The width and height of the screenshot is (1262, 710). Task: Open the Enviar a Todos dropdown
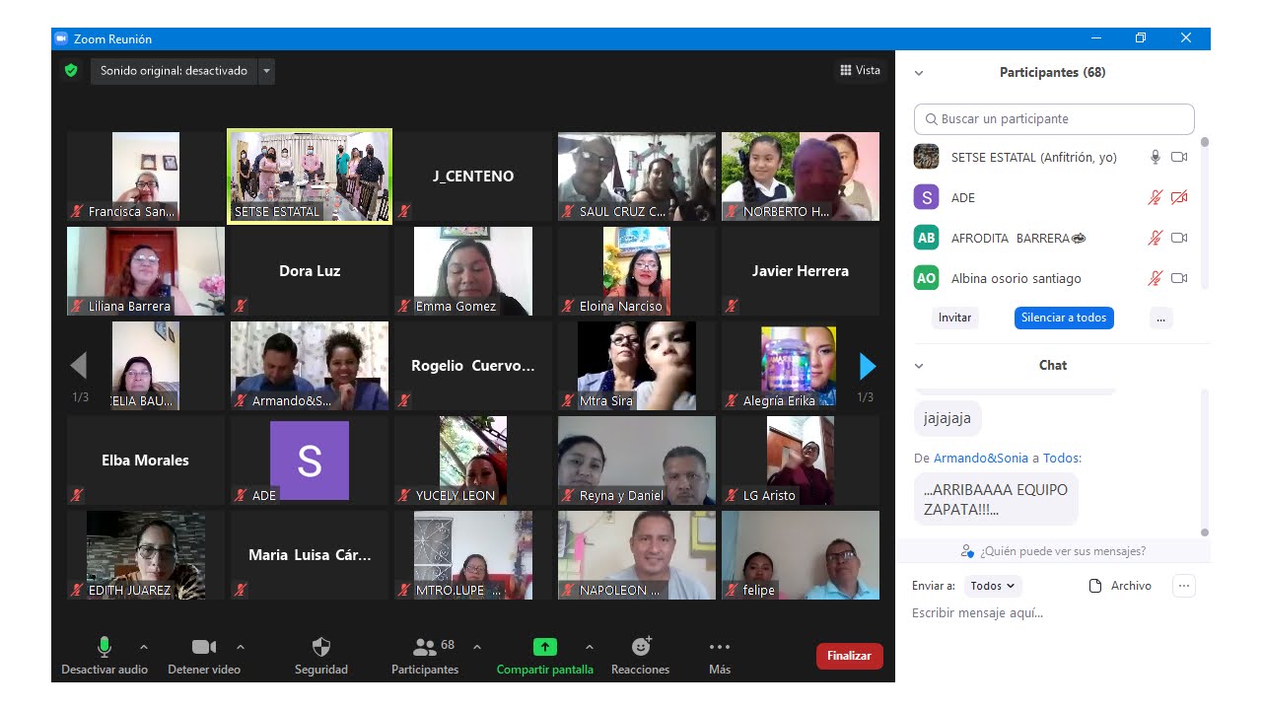point(992,586)
